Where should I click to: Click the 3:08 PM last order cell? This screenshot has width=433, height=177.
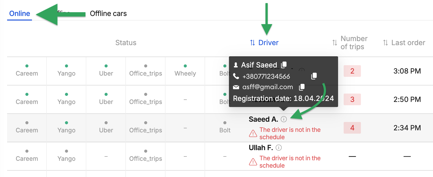pos(407,71)
